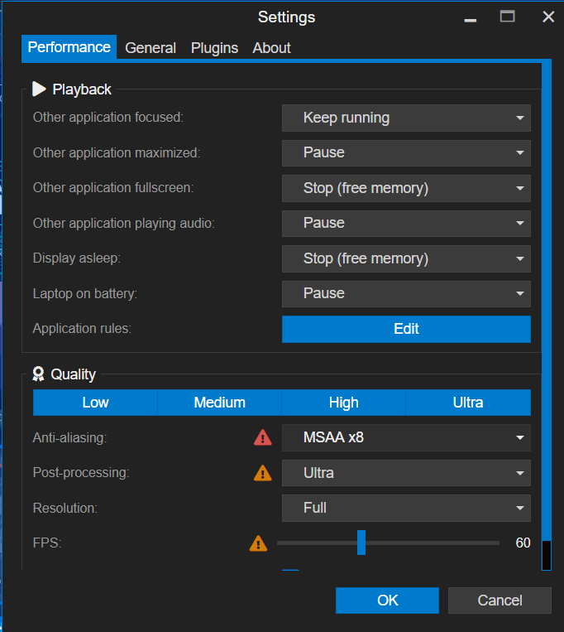Click the FPS slider handle
The width and height of the screenshot is (564, 632).
point(361,543)
